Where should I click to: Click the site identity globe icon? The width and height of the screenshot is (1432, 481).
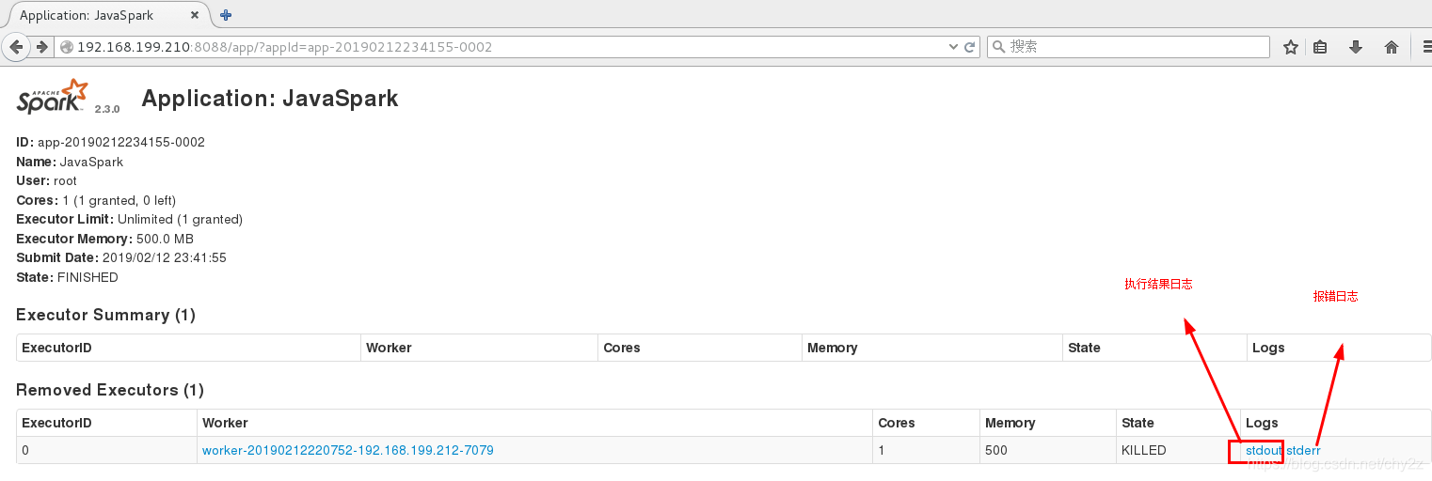click(67, 47)
